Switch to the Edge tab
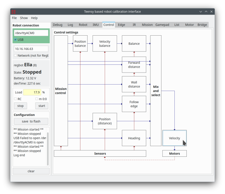Screen dimensions: 225x194 point(121,25)
